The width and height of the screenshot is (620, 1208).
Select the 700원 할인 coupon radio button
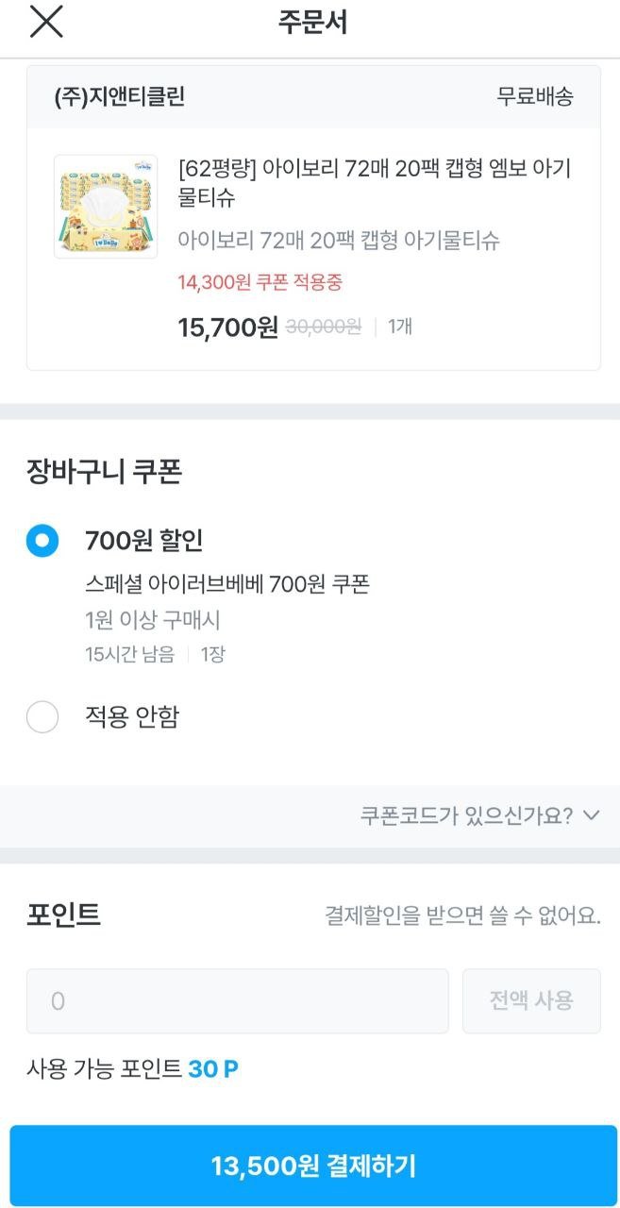[42, 541]
